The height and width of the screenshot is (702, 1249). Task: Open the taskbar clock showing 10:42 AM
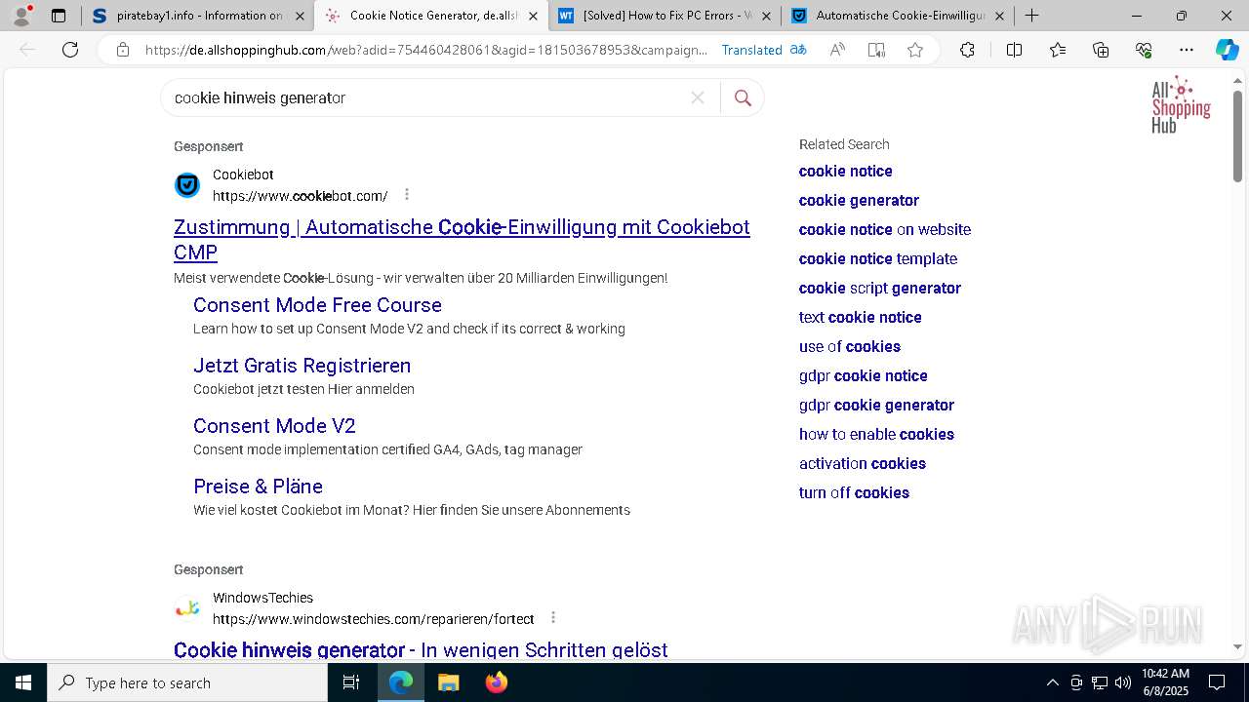point(1165,682)
